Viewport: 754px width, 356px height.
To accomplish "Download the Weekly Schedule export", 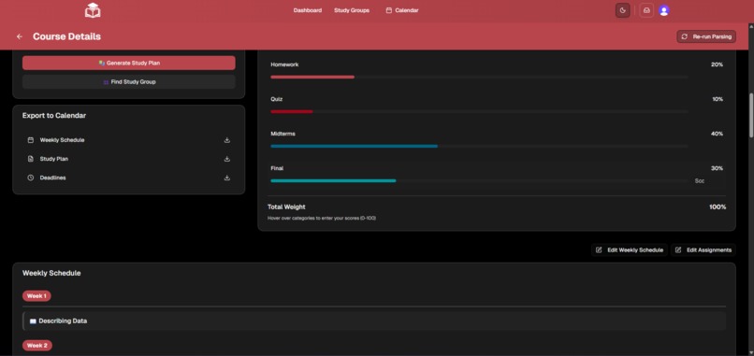I will coord(227,140).
